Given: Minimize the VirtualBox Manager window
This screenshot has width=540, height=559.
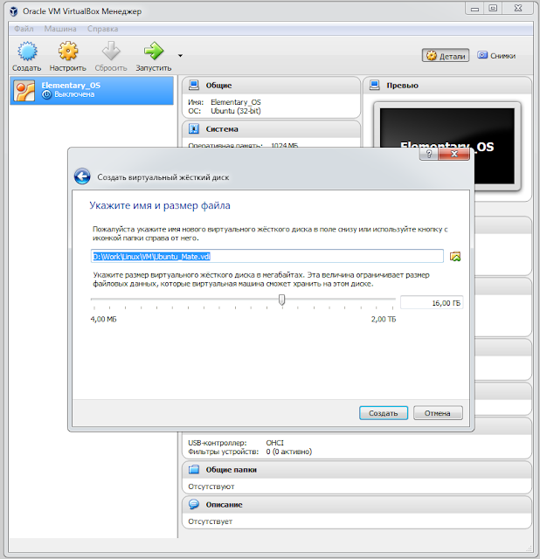Looking at the screenshot, I should 474,9.
